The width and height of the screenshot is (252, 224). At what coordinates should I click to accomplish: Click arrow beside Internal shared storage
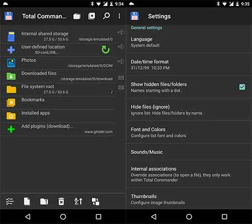click(121, 32)
